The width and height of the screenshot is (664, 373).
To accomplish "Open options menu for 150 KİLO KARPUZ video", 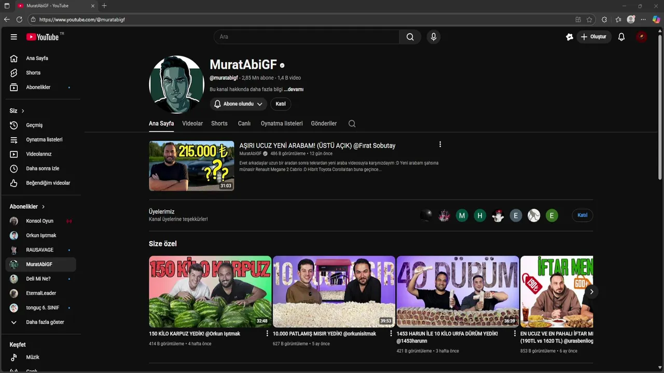I will pyautogui.click(x=267, y=334).
